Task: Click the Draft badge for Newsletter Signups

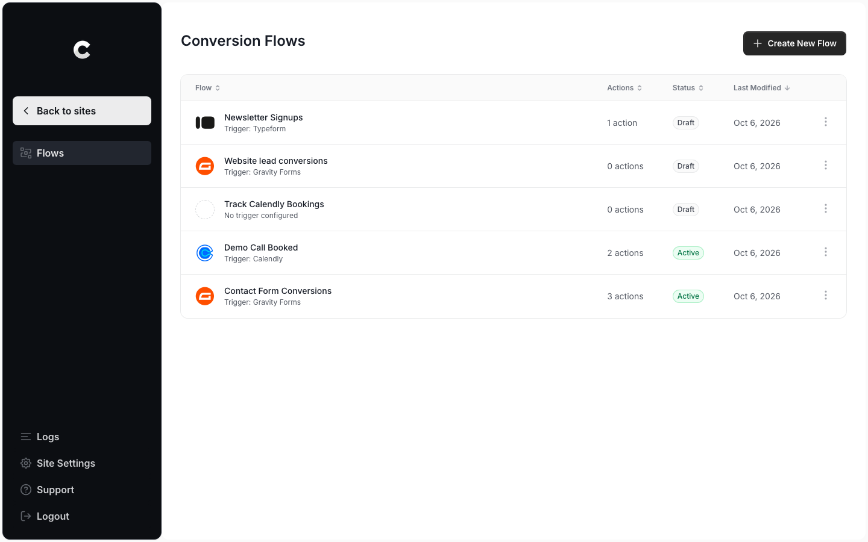Action: (686, 123)
